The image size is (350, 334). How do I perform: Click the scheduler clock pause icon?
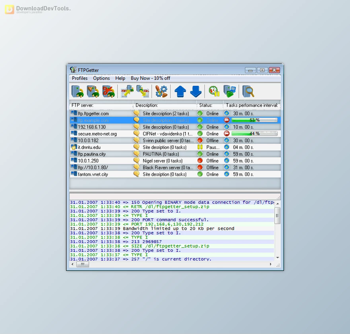pyautogui.click(x=214, y=91)
